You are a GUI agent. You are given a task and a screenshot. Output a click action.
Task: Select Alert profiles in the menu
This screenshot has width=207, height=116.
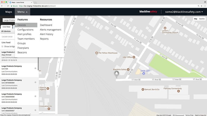pyautogui.click(x=24, y=34)
